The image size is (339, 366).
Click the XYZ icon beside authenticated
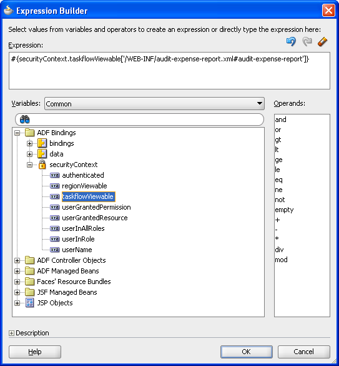click(x=55, y=175)
